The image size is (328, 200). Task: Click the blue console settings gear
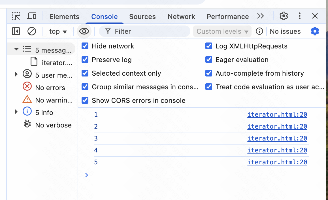(315, 31)
